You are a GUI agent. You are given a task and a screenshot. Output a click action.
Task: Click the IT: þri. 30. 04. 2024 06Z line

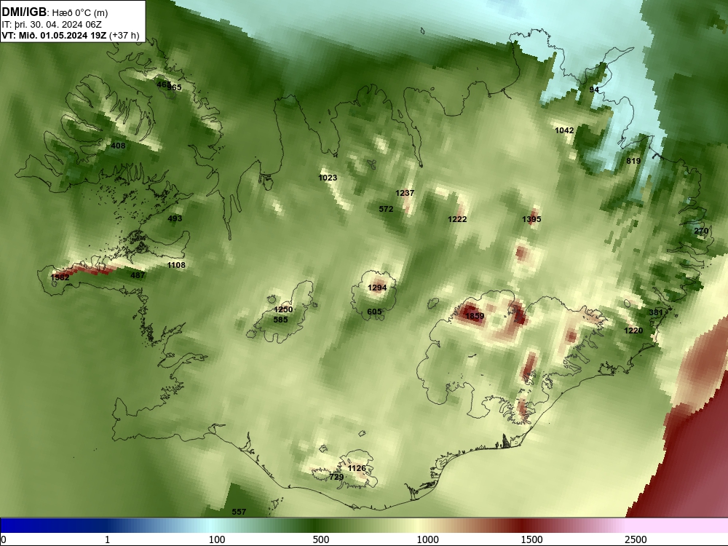pyautogui.click(x=52, y=25)
